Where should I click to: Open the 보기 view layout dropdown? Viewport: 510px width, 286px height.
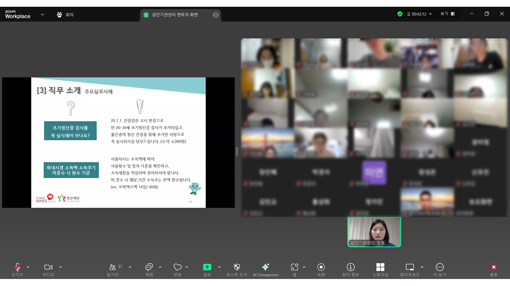[x=447, y=14]
